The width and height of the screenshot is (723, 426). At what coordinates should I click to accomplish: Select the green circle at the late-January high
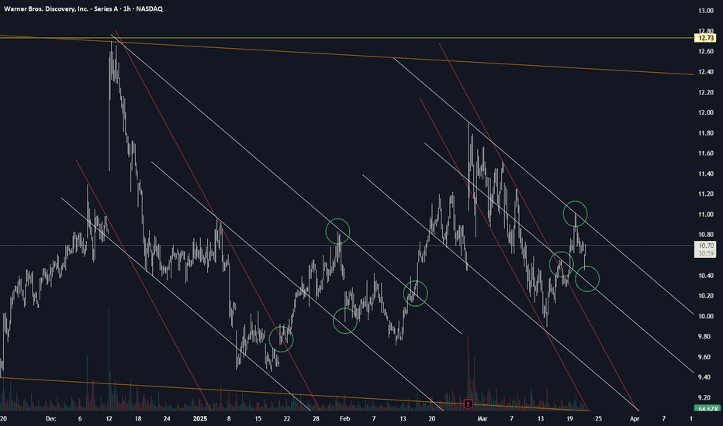click(x=338, y=231)
